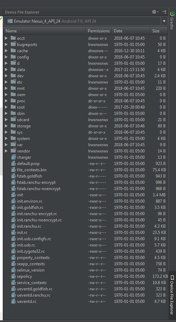The width and height of the screenshot is (176, 322).
Task: Expand the acct folder
Action: [x=6, y=38]
